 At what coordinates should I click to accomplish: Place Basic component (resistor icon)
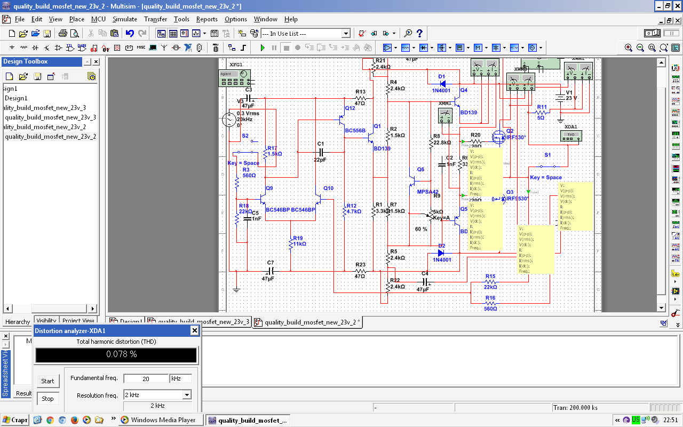tap(23, 48)
